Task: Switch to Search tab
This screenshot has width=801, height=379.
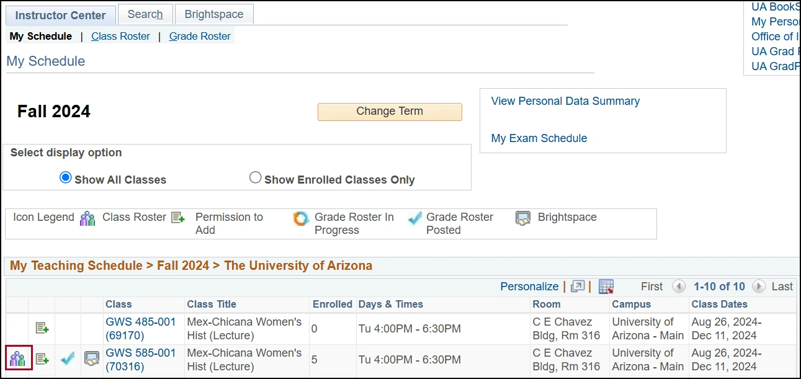Action: [x=145, y=14]
